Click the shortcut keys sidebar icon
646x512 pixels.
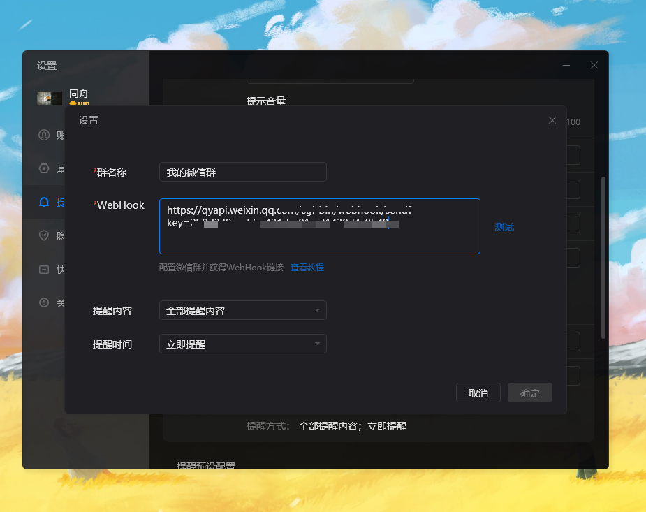[44, 269]
